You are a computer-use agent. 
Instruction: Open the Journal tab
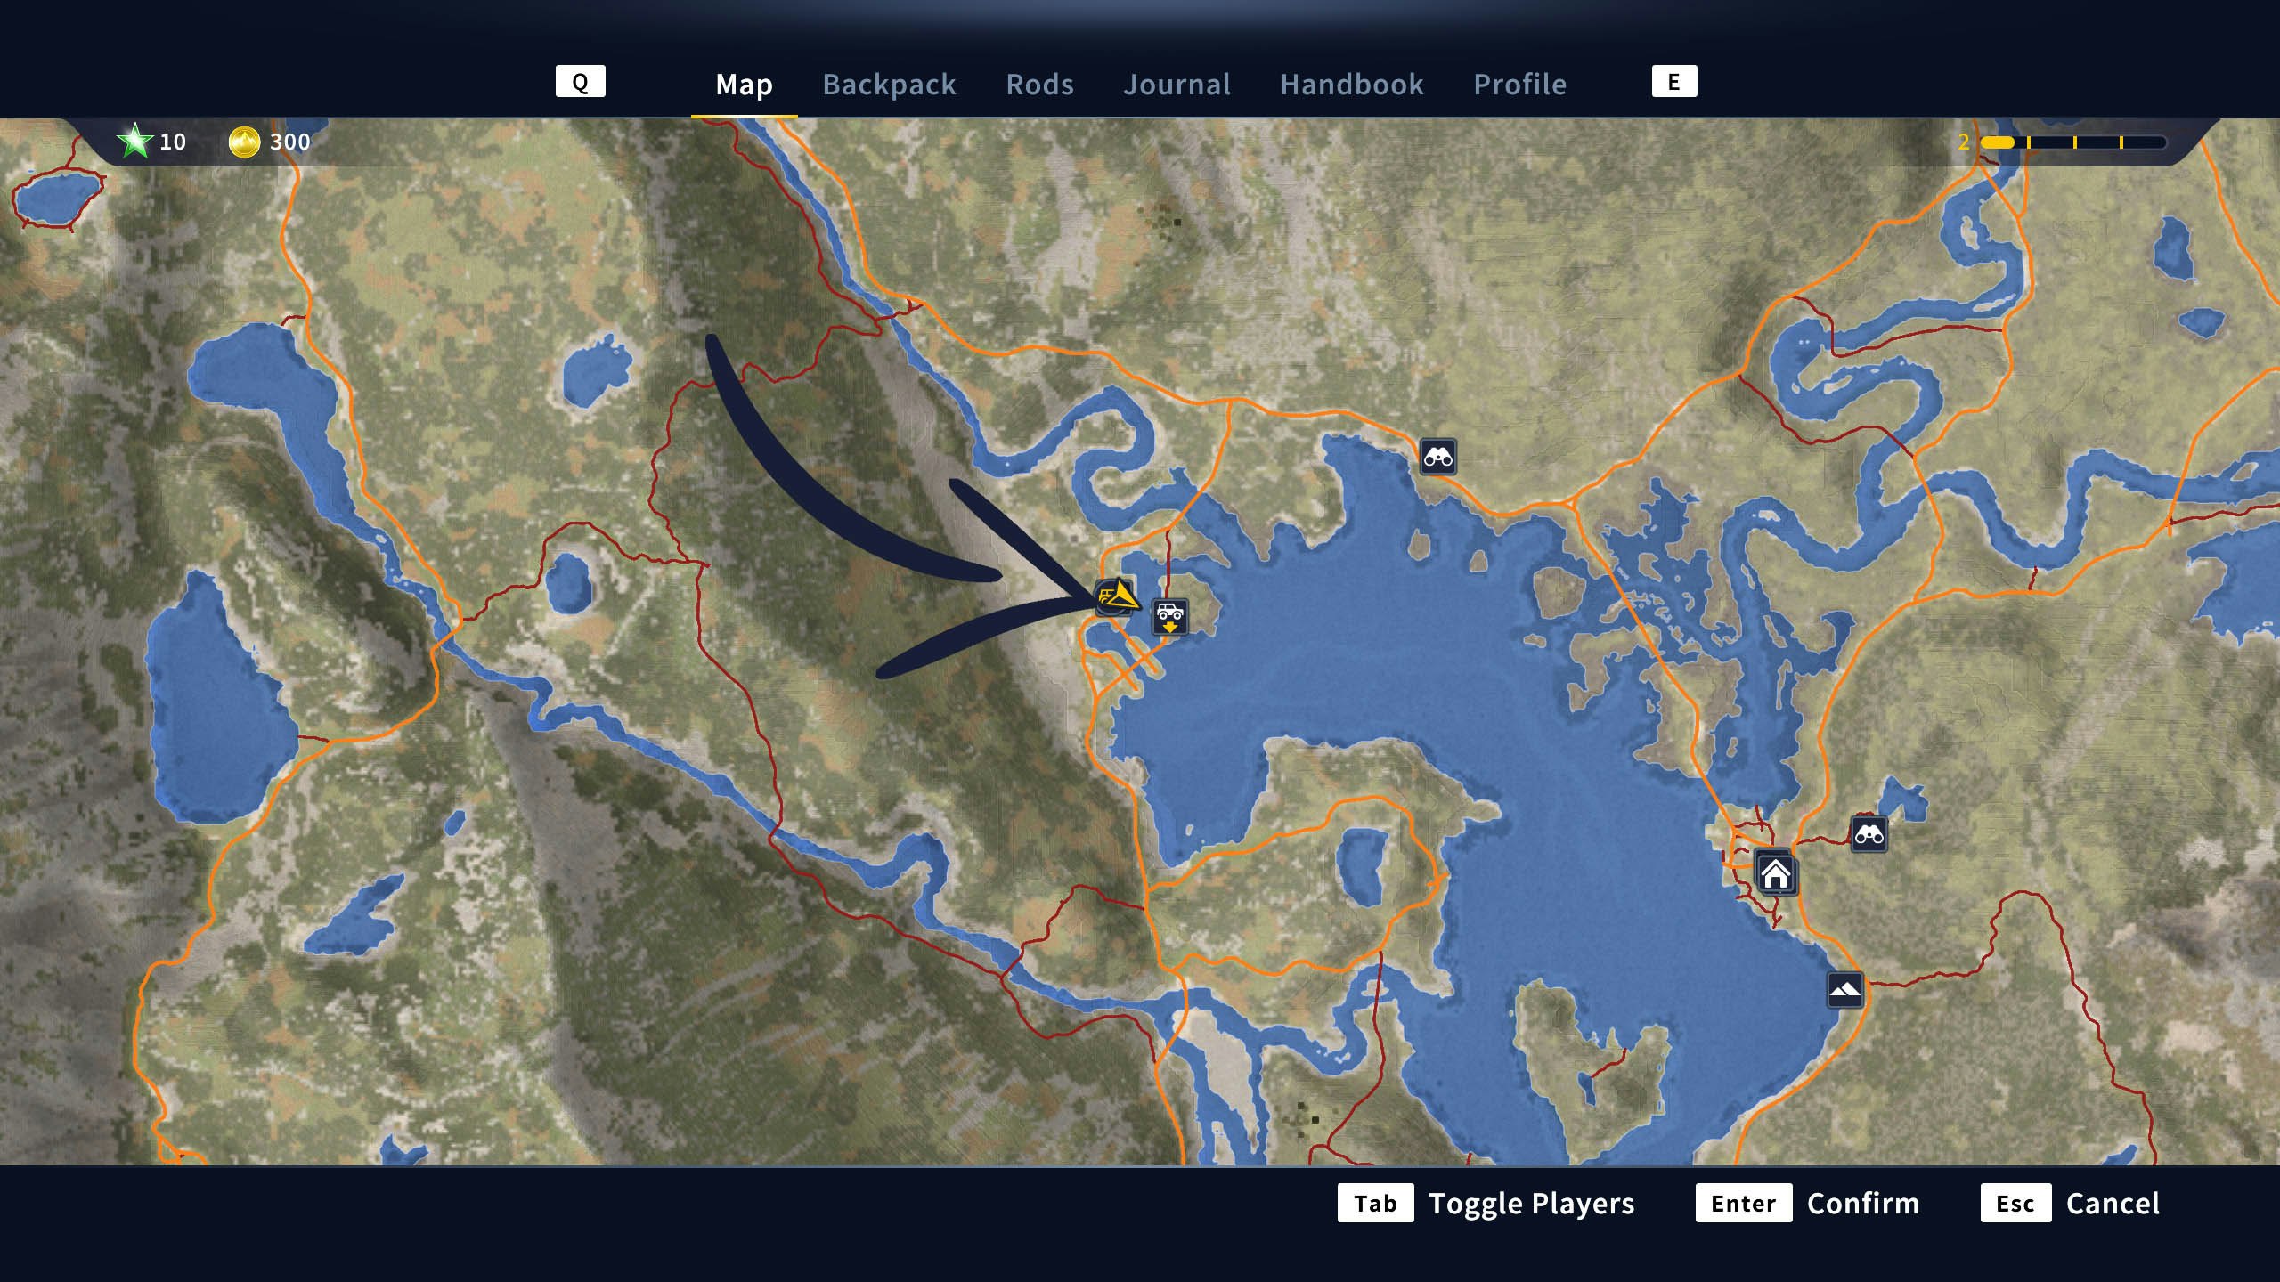[x=1177, y=81]
